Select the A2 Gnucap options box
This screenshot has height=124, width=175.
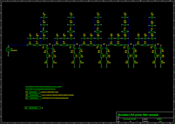(x=33, y=92)
